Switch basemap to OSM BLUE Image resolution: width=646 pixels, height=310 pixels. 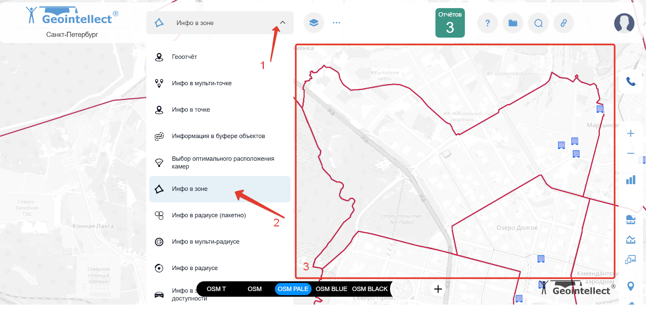pos(331,289)
